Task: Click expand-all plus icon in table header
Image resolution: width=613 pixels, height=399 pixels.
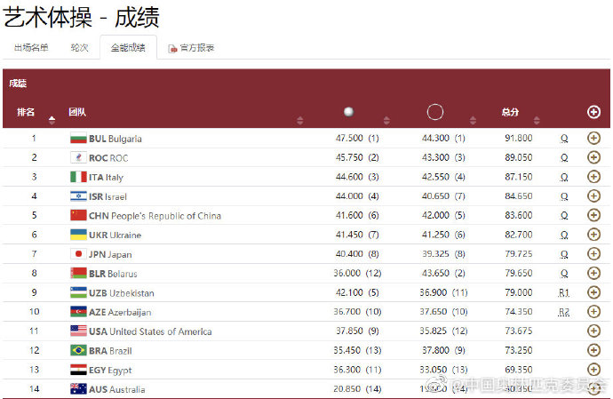Action: pyautogui.click(x=593, y=112)
